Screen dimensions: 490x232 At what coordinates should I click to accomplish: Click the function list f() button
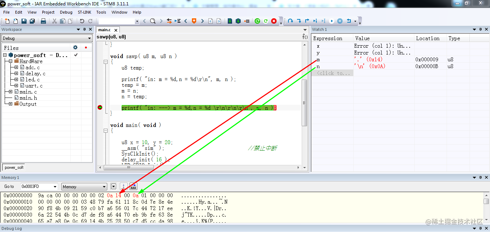tap(305, 37)
